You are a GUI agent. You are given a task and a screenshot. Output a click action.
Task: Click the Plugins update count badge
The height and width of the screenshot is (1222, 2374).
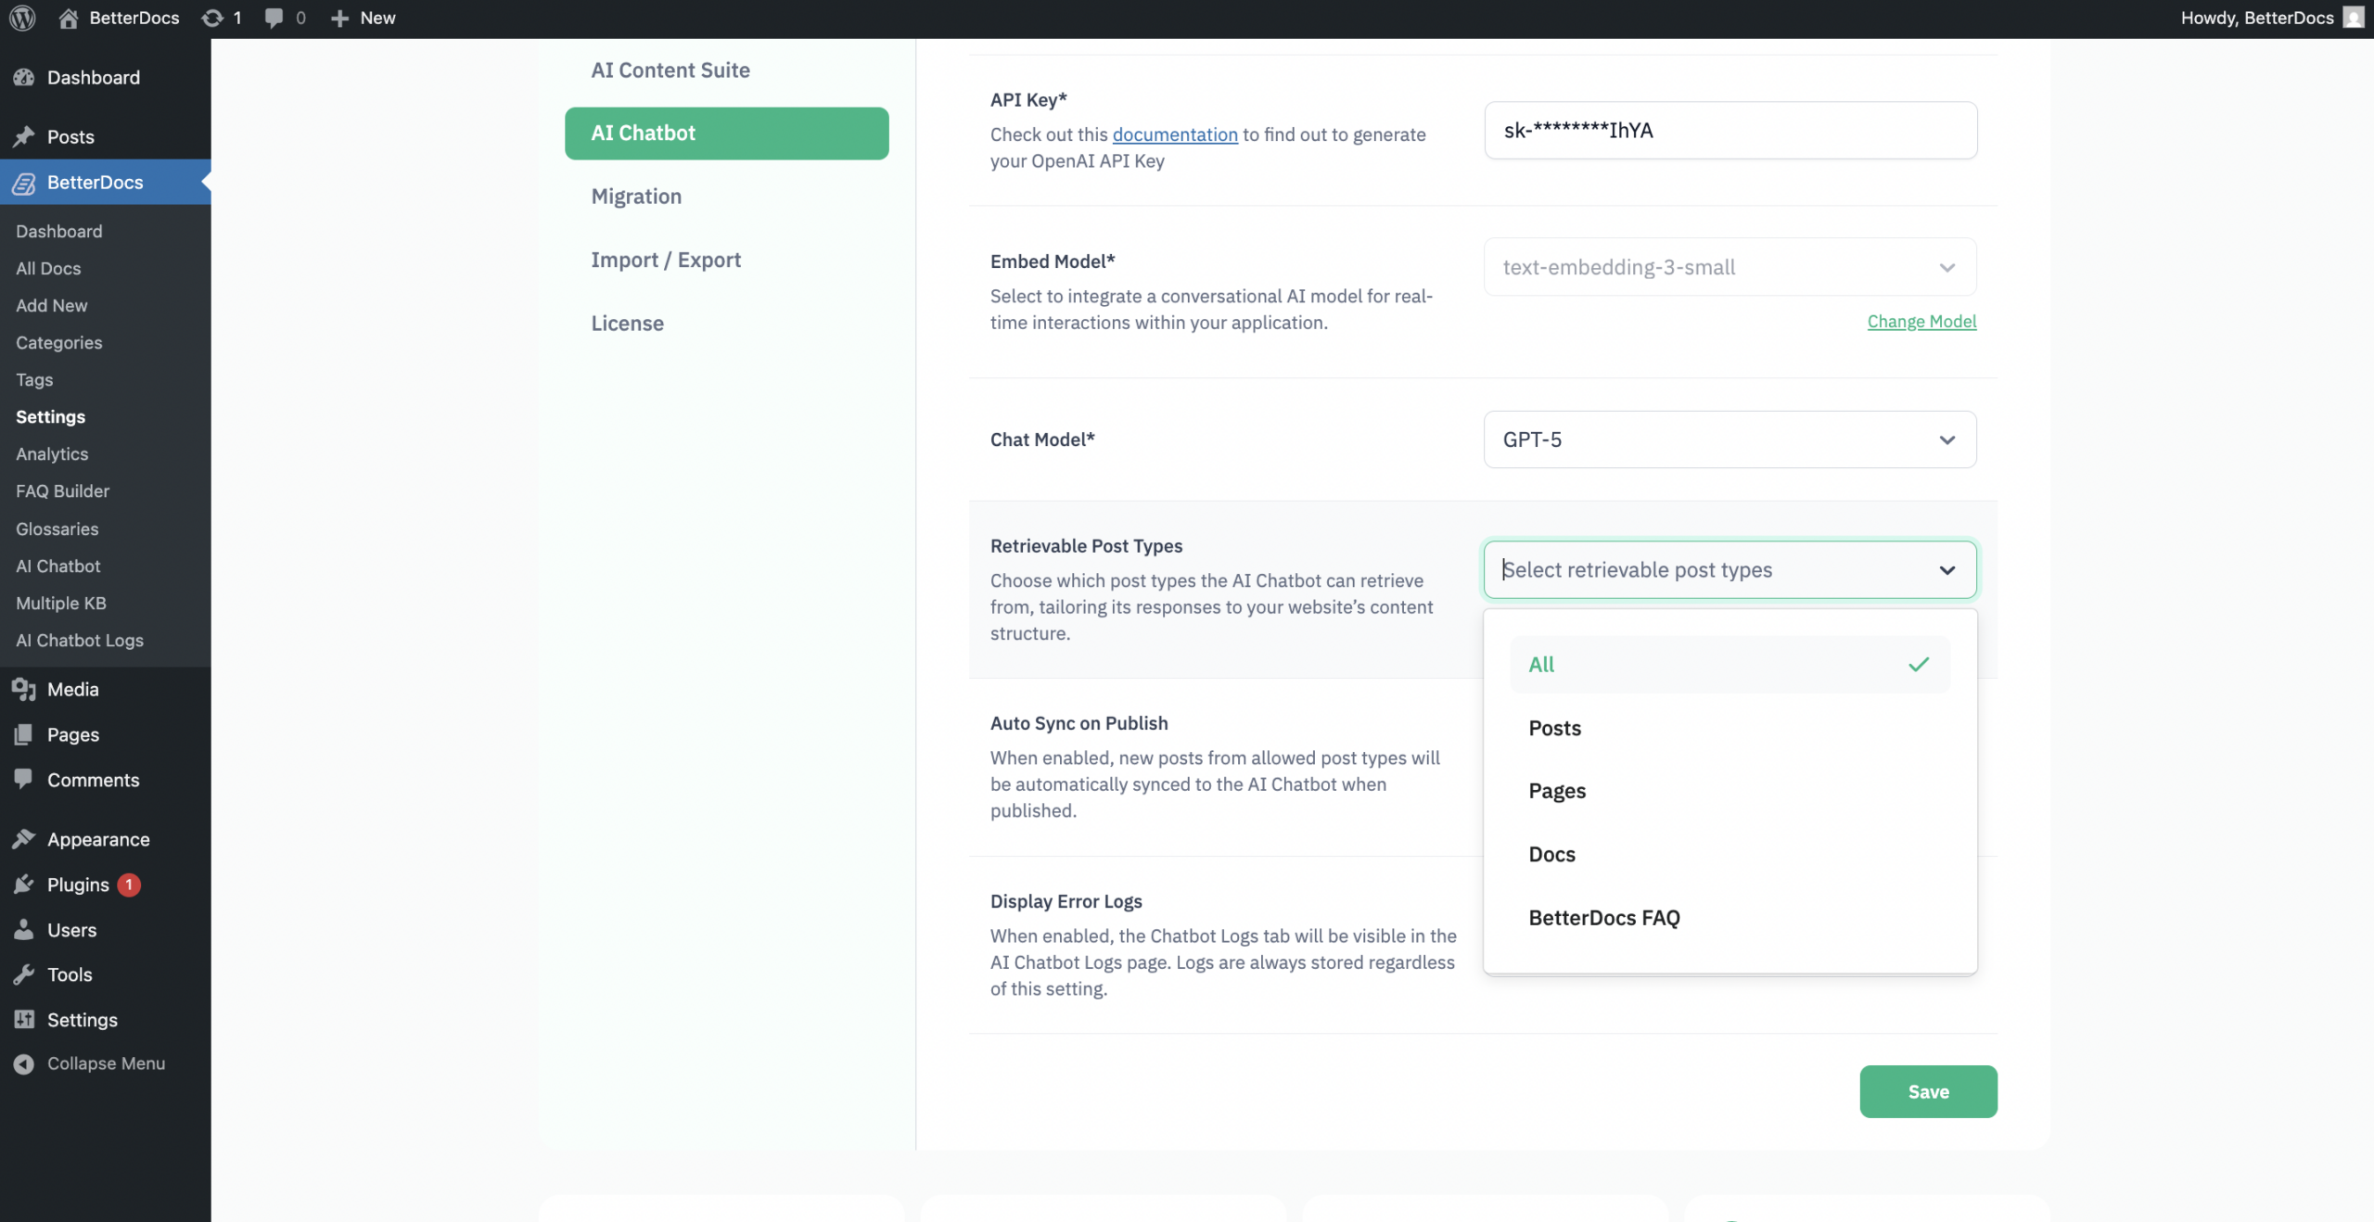129,885
